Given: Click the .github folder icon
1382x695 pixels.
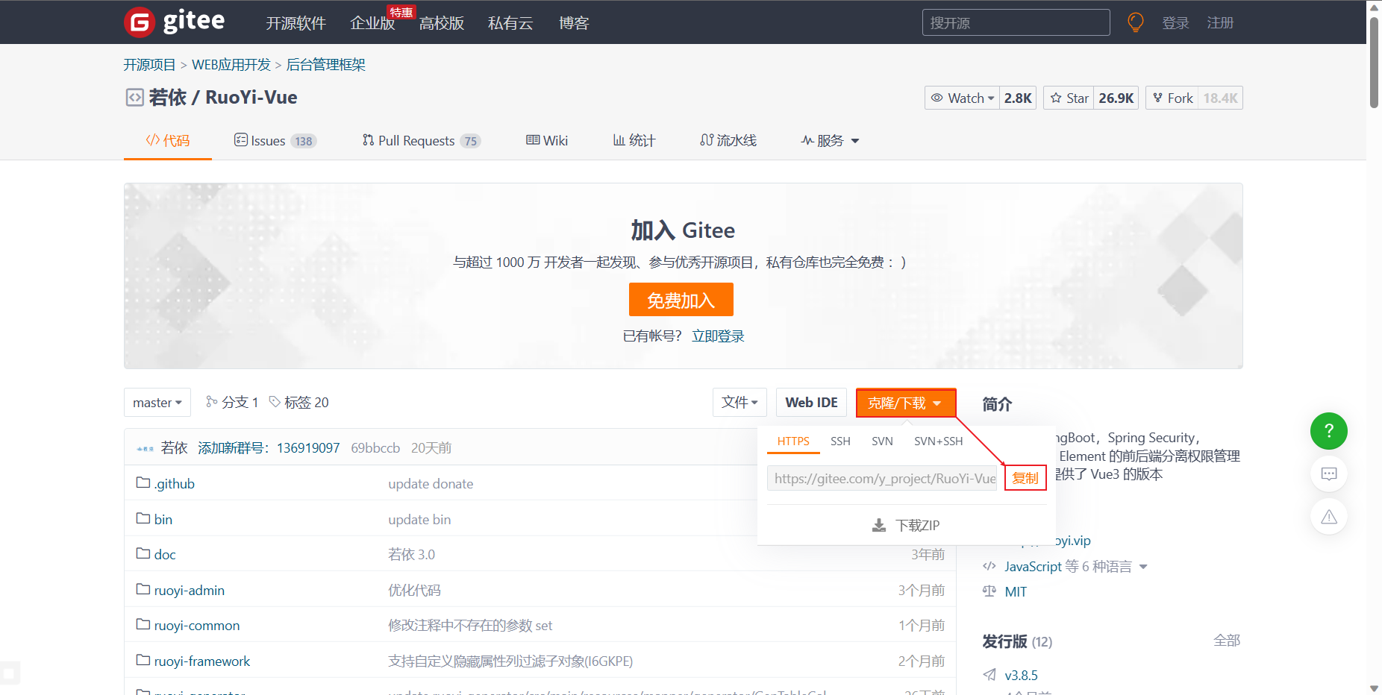Looking at the screenshot, I should (x=143, y=483).
